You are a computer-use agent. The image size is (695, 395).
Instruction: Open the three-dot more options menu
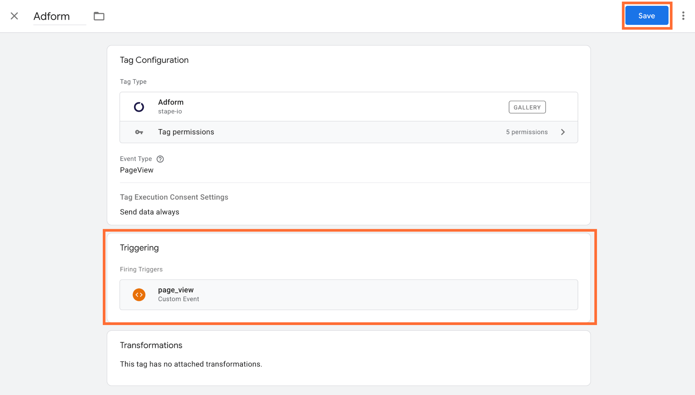(x=683, y=16)
